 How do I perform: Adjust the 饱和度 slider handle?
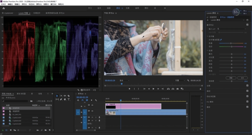232,81
